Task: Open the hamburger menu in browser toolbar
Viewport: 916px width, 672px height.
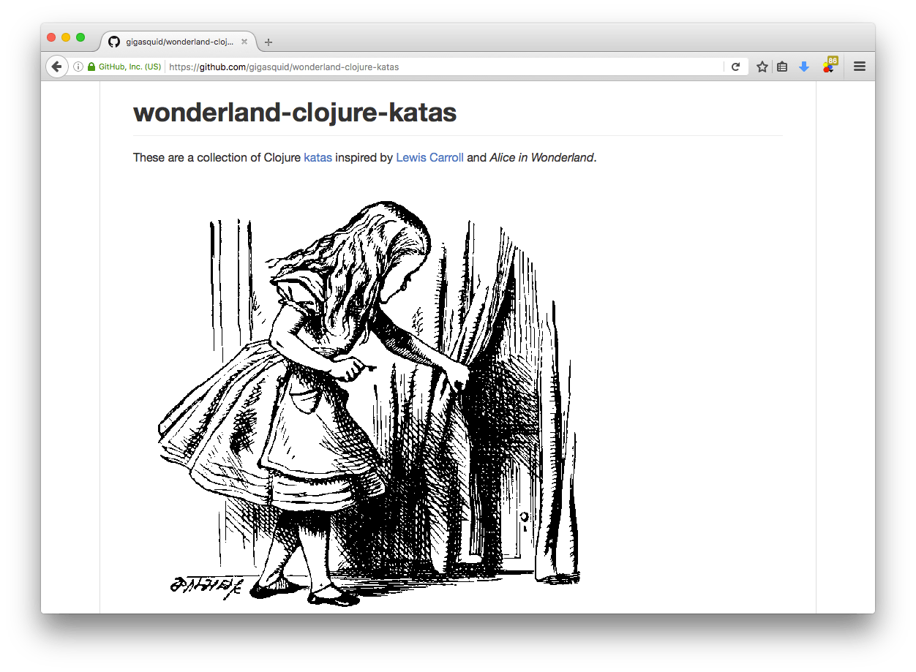Action: (x=860, y=67)
